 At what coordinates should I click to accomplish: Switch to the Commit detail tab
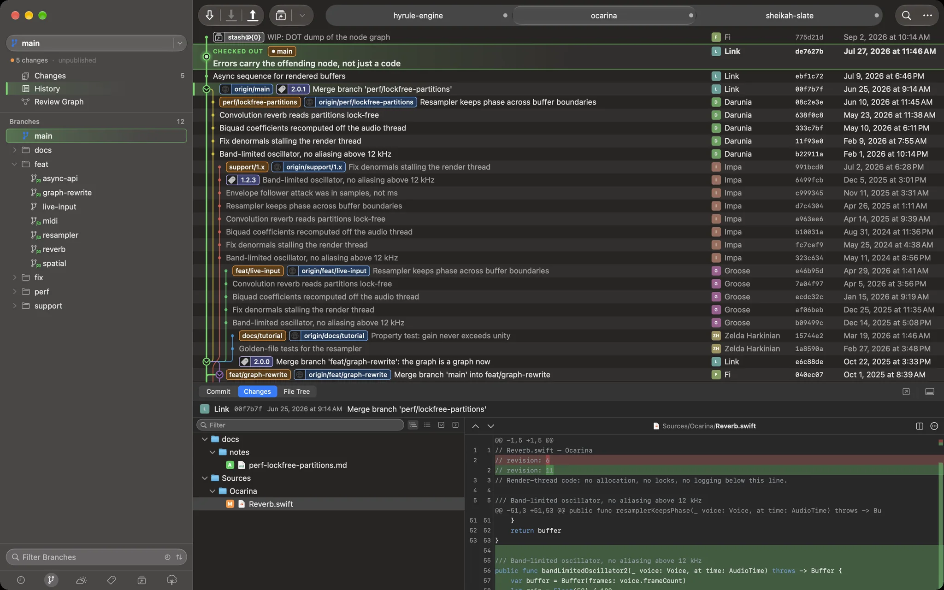pos(218,391)
